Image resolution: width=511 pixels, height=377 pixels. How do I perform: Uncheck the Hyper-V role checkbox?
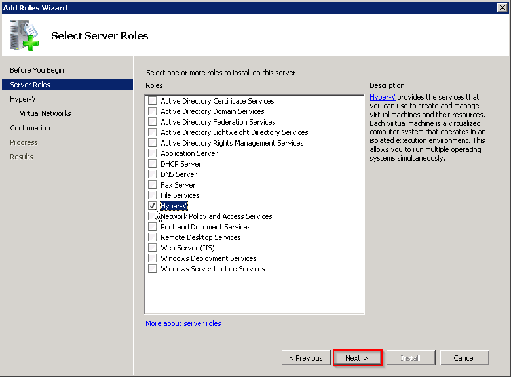pyautogui.click(x=152, y=205)
